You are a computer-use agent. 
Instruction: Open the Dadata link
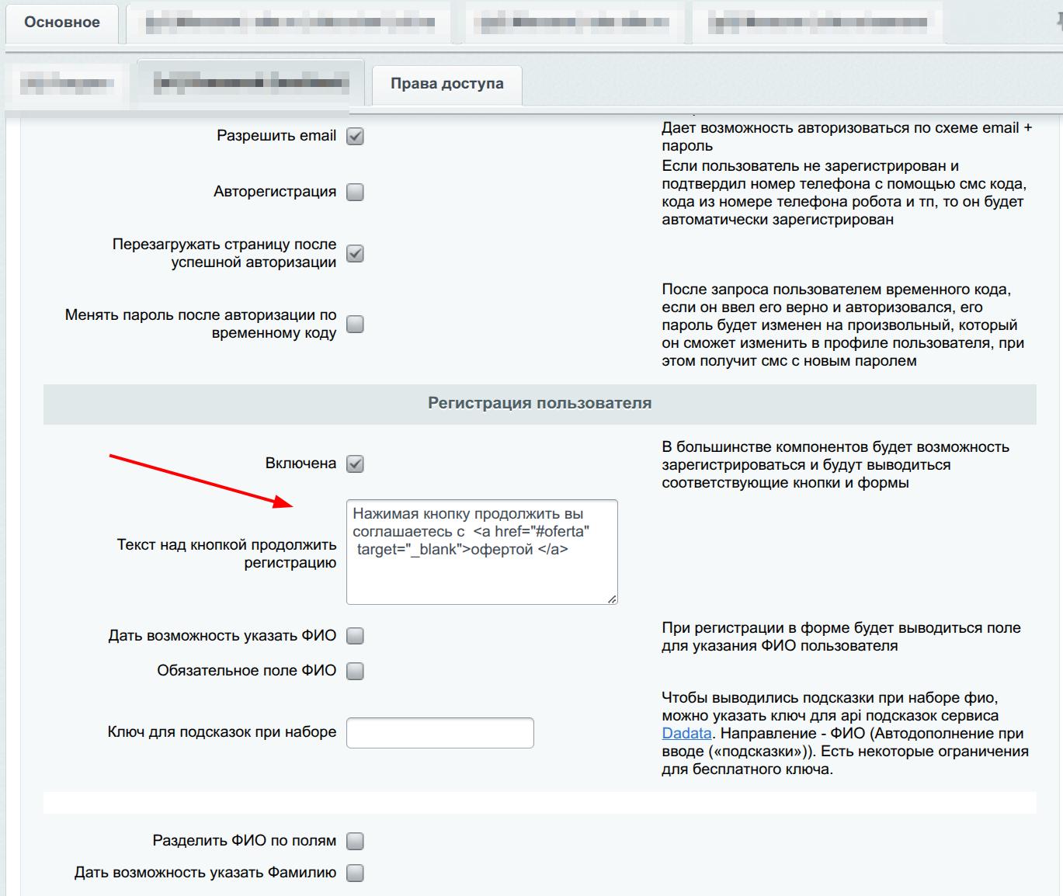(x=686, y=734)
